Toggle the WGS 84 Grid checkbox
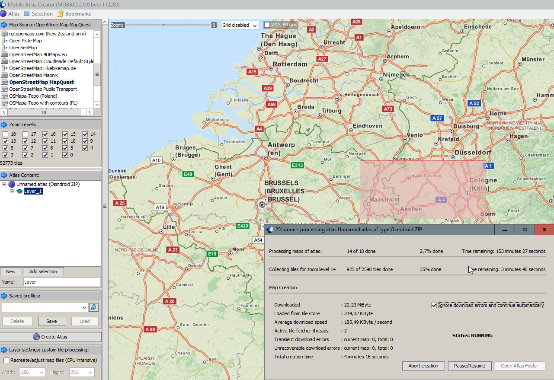Viewport: 554px width, 380px height. 267,25
